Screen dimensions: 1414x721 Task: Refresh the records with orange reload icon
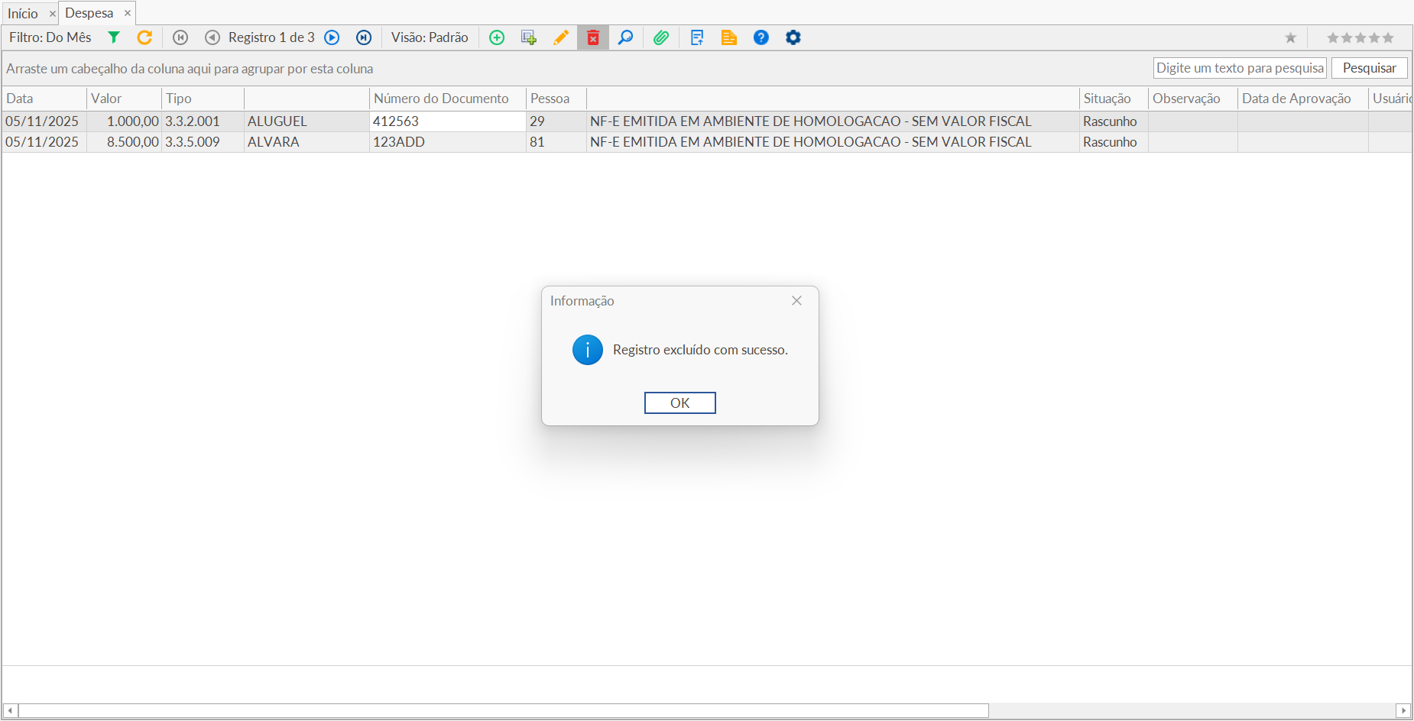coord(144,37)
